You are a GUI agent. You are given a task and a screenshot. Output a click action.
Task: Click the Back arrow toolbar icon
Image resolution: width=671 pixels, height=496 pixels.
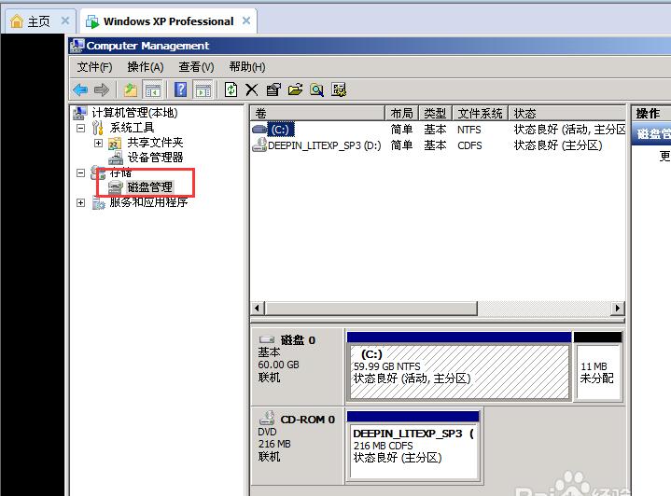(80, 90)
